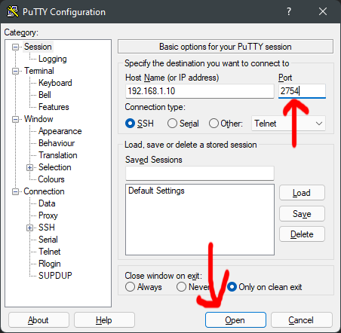Collapse the Window category node

pyautogui.click(x=15, y=119)
